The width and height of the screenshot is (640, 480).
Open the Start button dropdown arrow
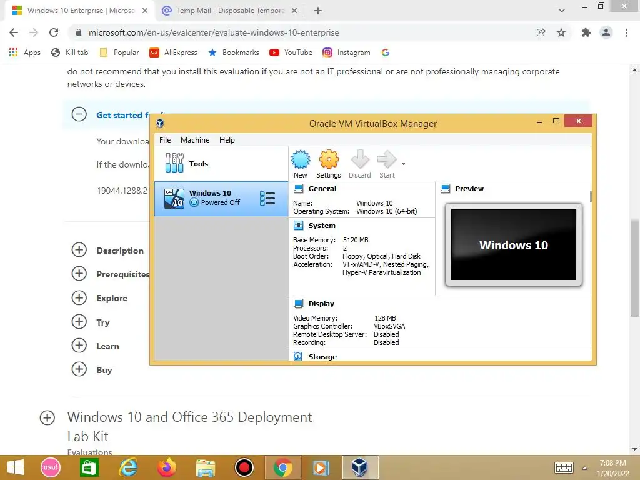click(x=403, y=164)
